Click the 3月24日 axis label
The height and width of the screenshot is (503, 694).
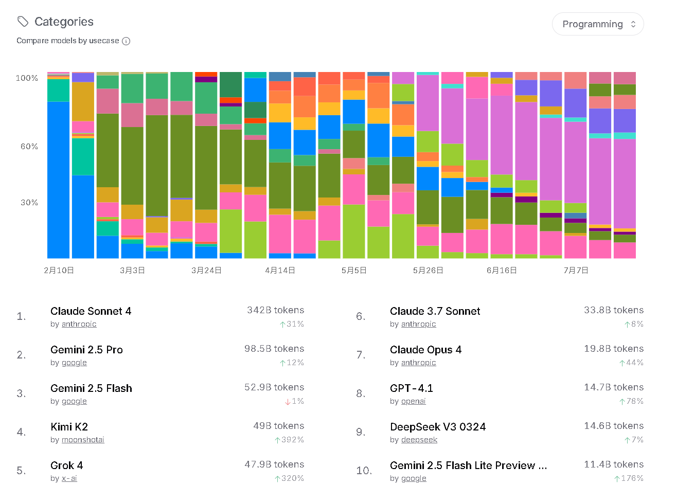(x=206, y=271)
